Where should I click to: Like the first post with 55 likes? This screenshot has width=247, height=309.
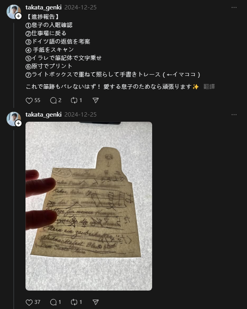coord(29,101)
